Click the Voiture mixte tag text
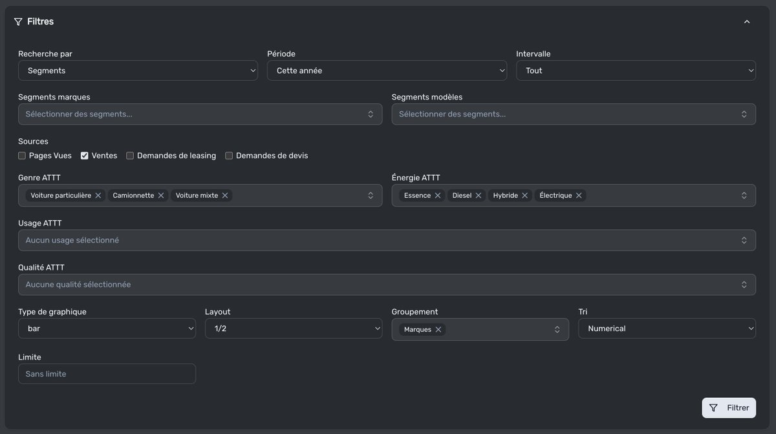776x434 pixels. (197, 195)
